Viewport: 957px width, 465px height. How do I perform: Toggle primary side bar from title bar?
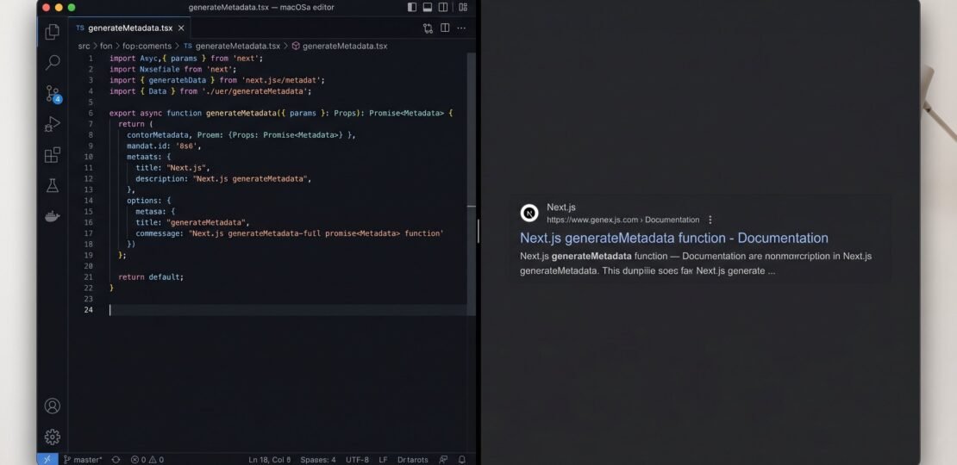(412, 7)
